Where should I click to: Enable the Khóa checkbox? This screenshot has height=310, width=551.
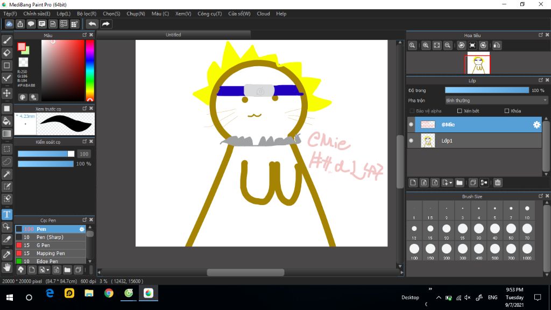507,111
